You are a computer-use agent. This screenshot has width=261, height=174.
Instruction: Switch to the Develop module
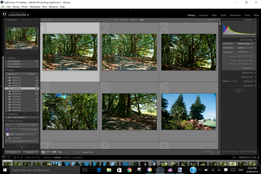click(x=203, y=15)
